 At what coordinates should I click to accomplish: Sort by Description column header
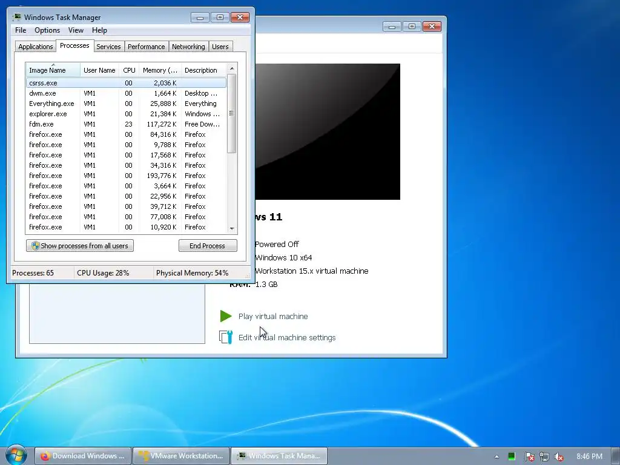[x=203, y=70]
